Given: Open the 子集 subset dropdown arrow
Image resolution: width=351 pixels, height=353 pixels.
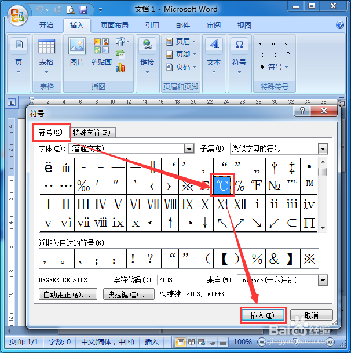Looking at the screenshot, I should coord(323,149).
